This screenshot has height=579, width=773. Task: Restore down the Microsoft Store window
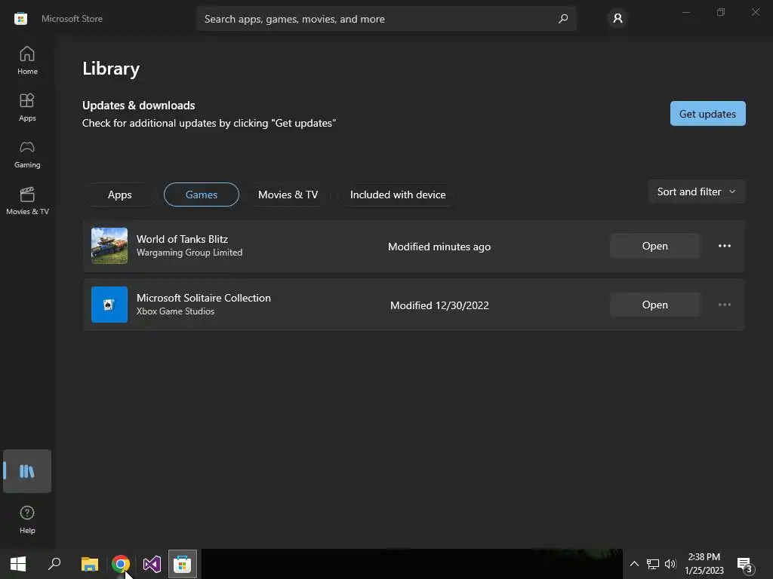pos(721,12)
